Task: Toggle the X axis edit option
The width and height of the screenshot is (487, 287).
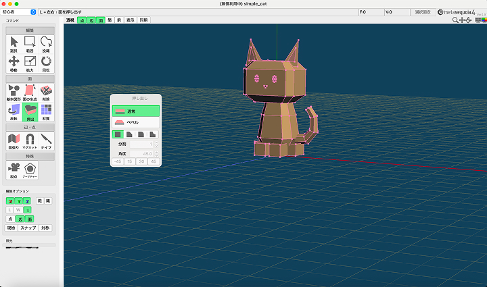Action: click(x=10, y=201)
